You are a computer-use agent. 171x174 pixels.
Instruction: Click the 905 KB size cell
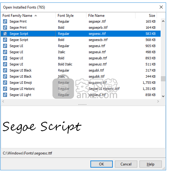coord(150,46)
